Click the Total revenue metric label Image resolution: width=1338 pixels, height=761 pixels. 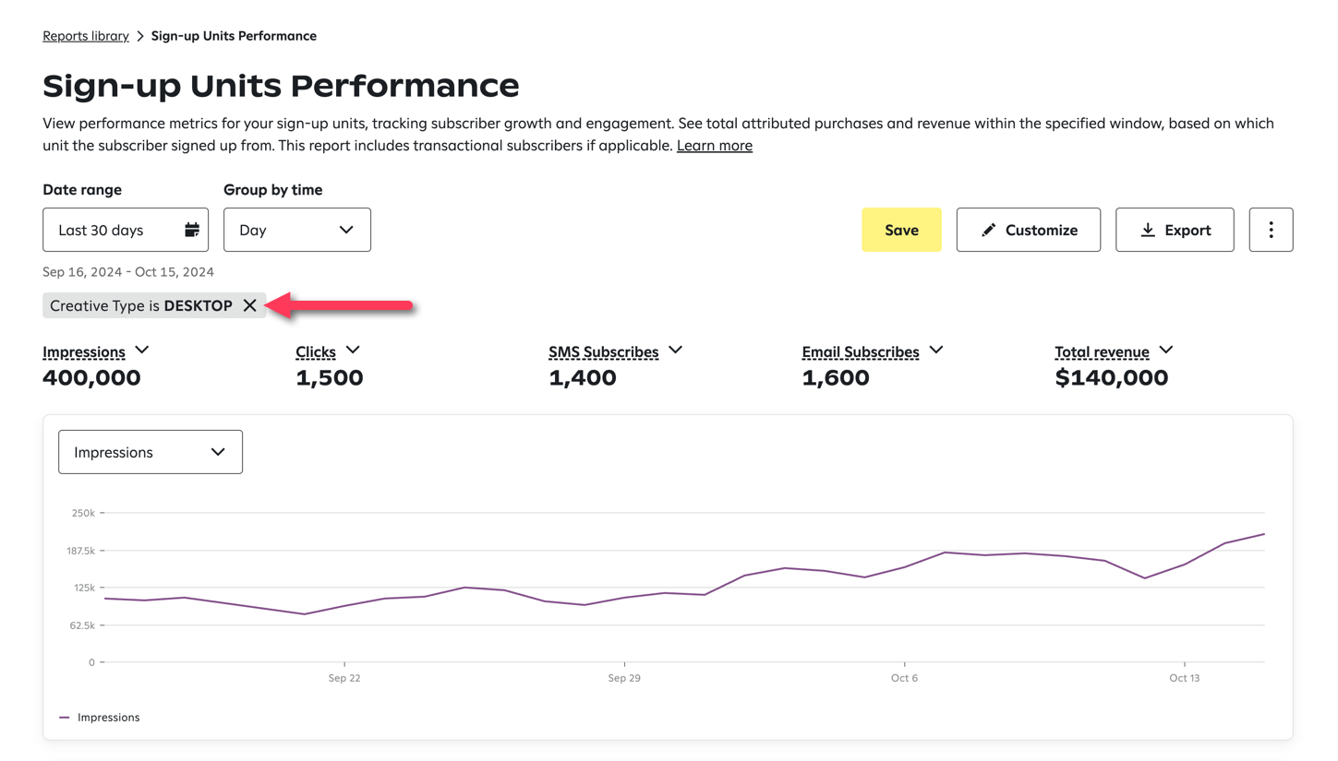(x=1103, y=351)
